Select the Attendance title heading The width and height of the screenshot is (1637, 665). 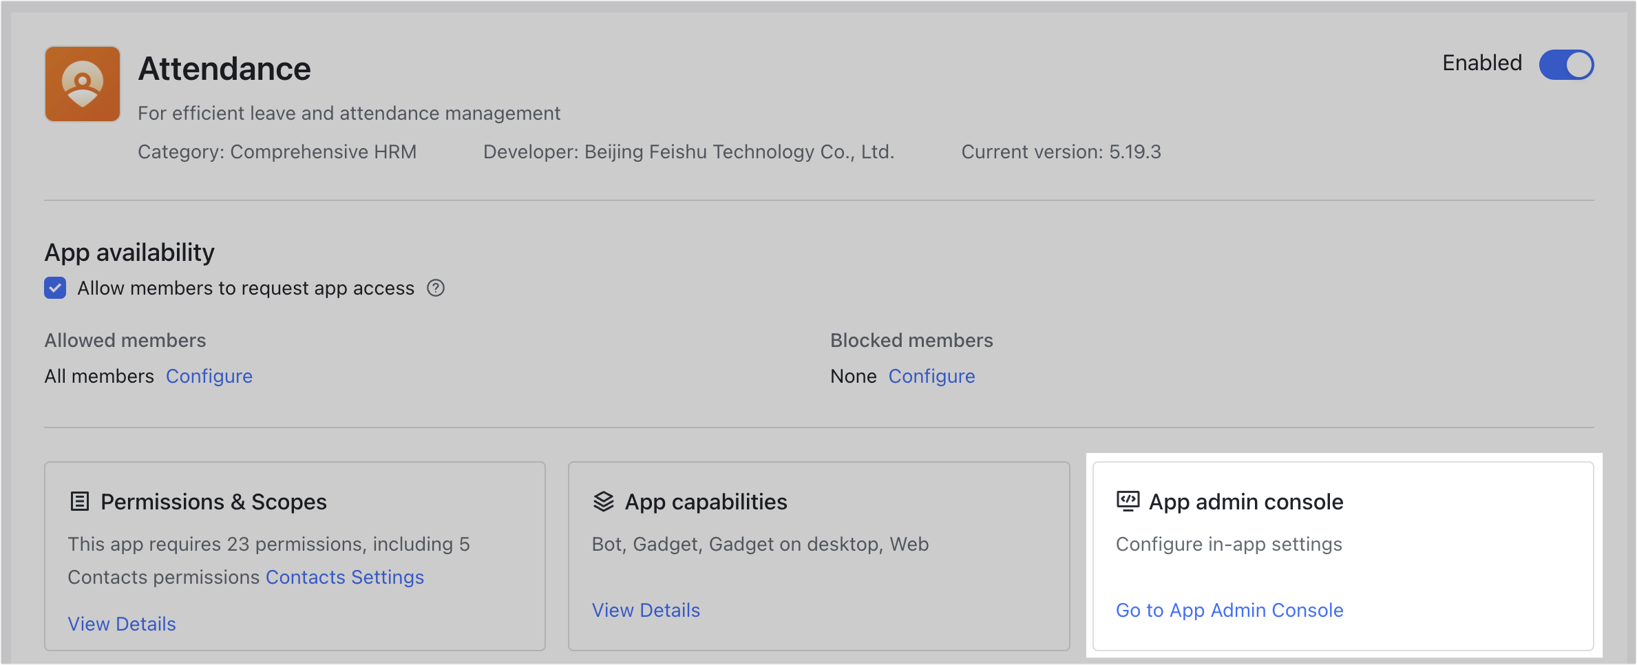click(x=225, y=68)
